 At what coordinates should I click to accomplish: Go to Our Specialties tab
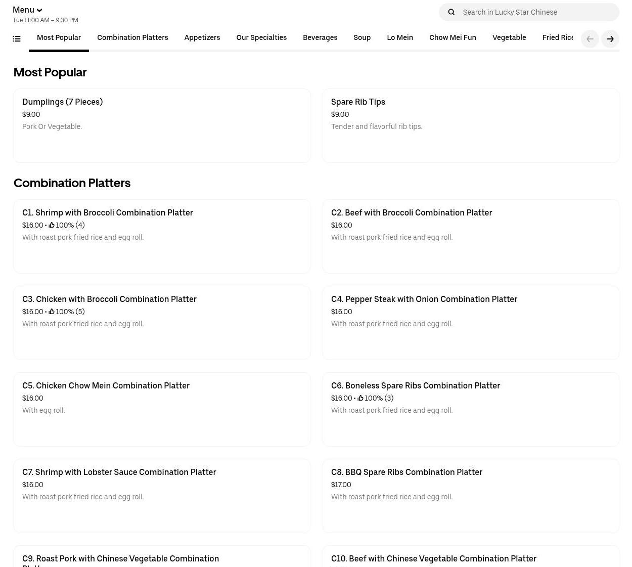coord(261,38)
